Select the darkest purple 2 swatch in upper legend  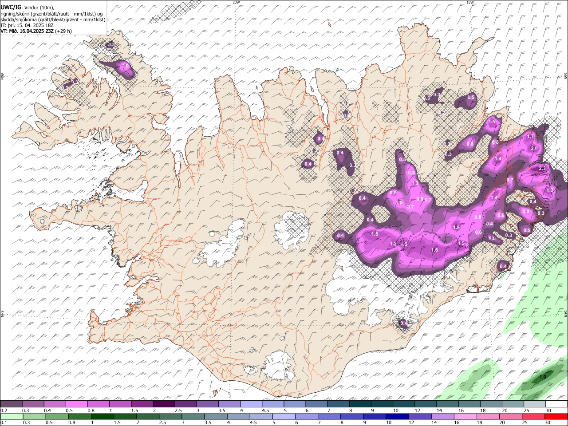click(x=164, y=404)
